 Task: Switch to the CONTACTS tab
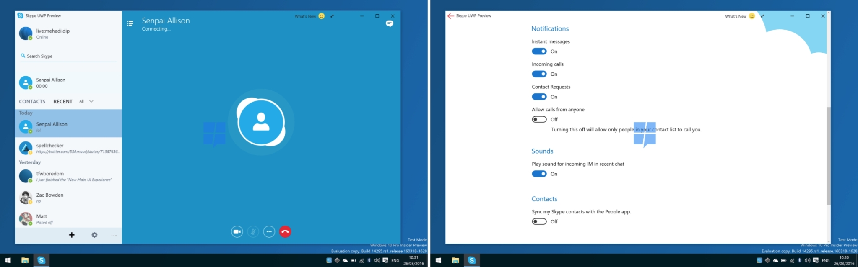pyautogui.click(x=32, y=101)
